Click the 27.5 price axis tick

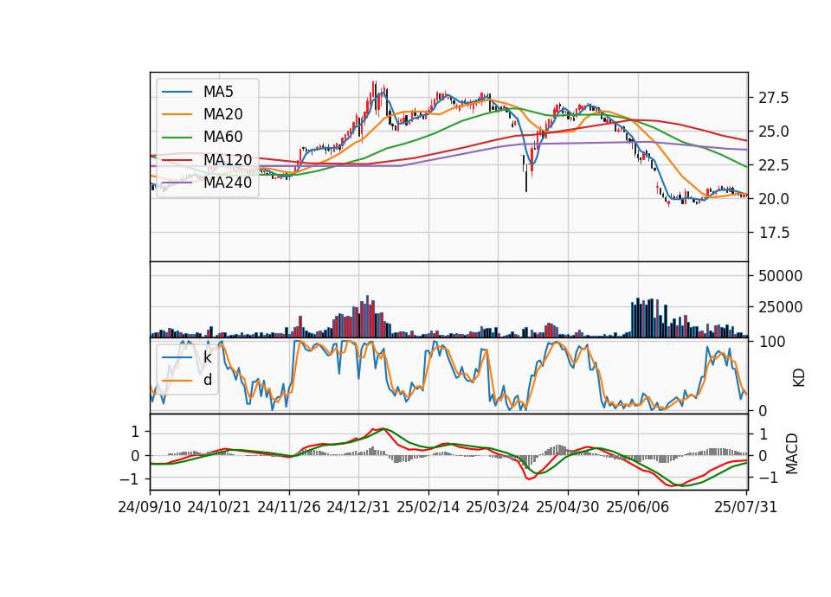pyautogui.click(x=774, y=98)
